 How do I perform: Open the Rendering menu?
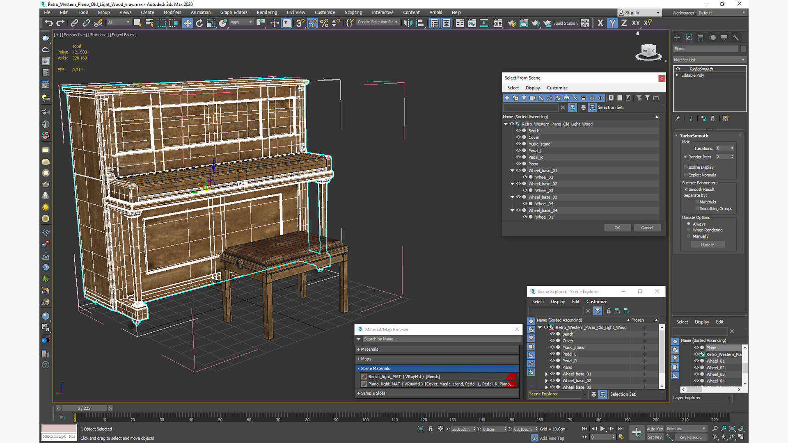coord(267,12)
